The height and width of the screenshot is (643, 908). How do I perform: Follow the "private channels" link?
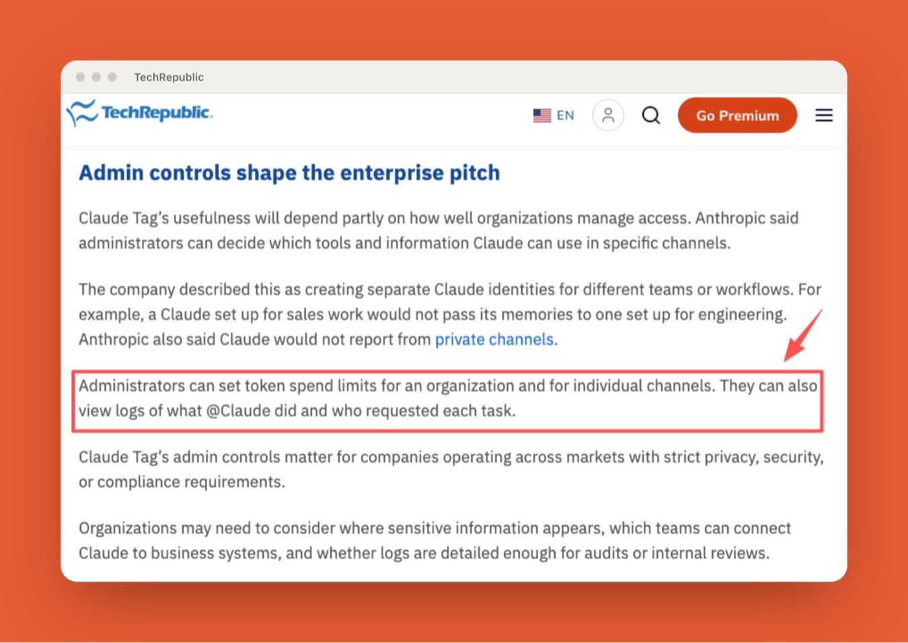[494, 339]
